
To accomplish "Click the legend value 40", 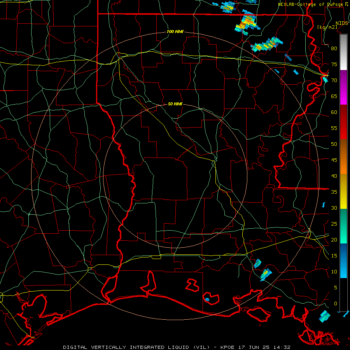I will (334, 176).
